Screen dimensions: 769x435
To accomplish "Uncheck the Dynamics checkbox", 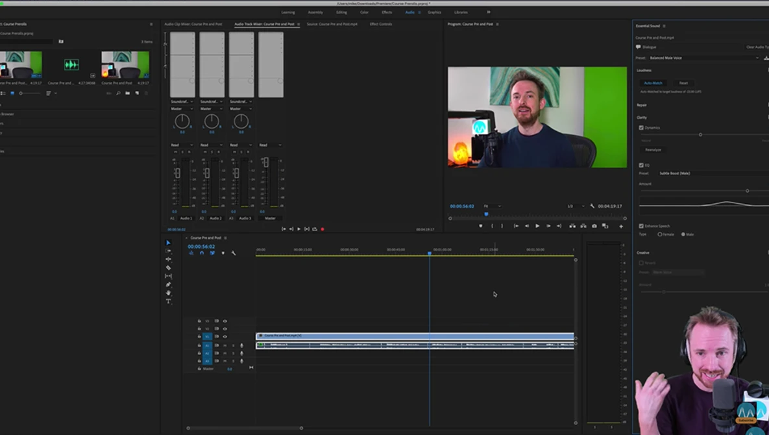I will [641, 127].
